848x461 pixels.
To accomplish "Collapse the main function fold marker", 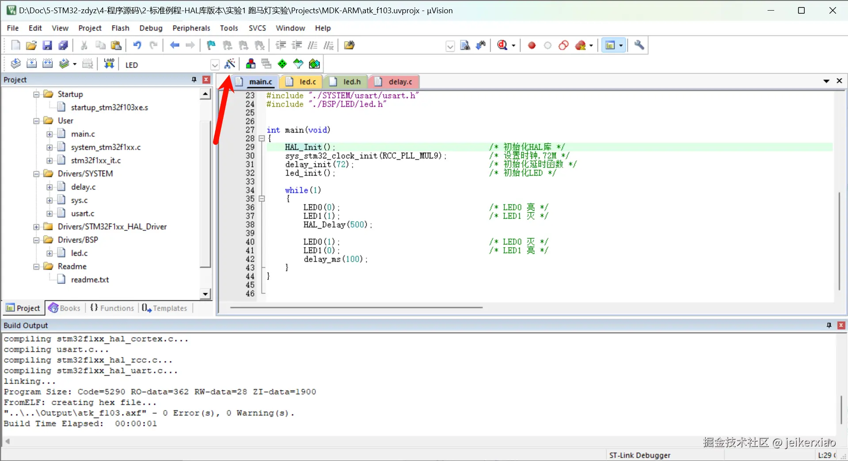I will (262, 139).
